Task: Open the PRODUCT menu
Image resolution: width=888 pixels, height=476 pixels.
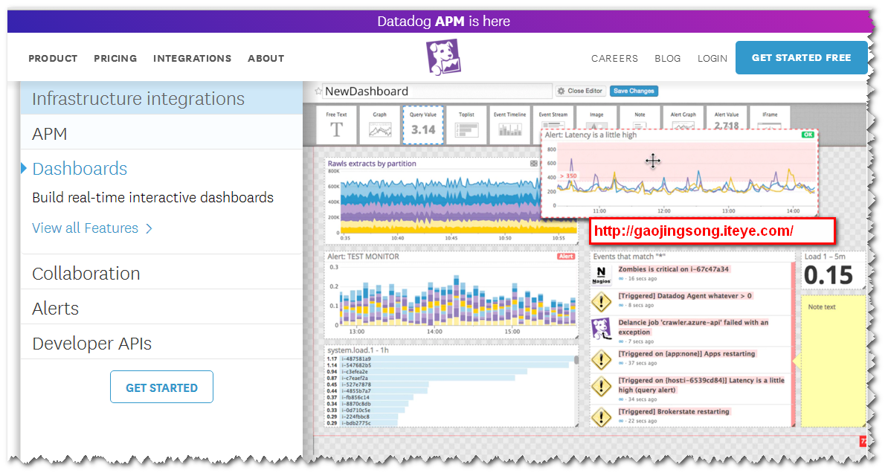Action: [x=53, y=58]
